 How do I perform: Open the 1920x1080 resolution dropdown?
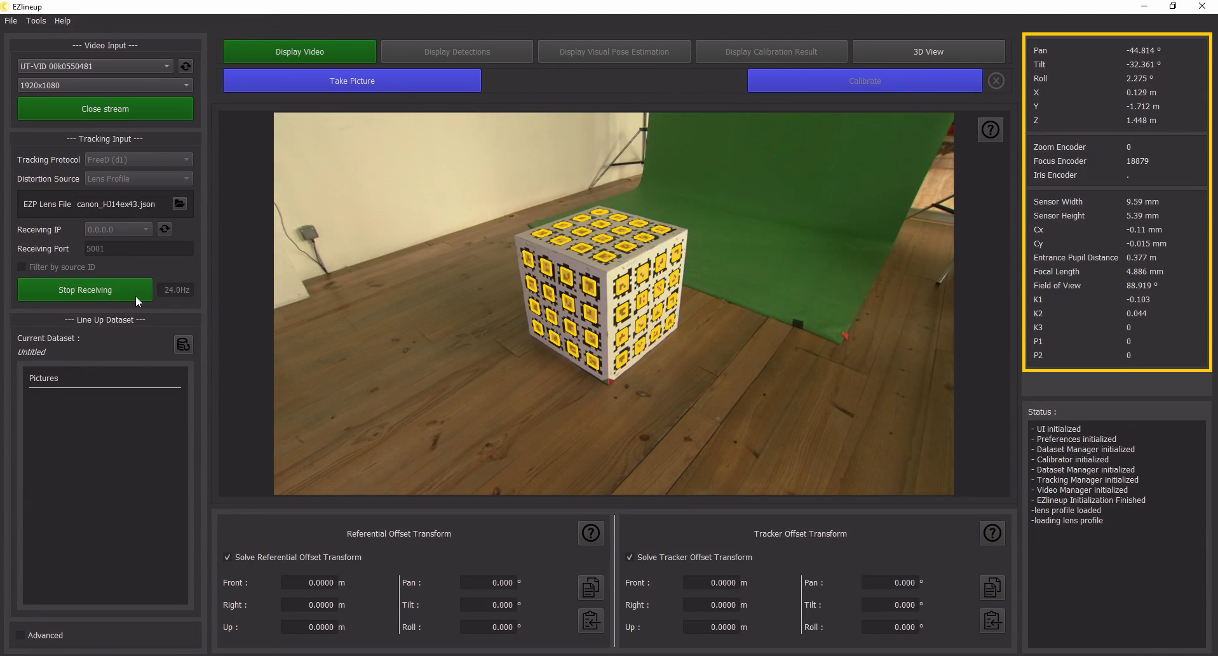tap(105, 85)
